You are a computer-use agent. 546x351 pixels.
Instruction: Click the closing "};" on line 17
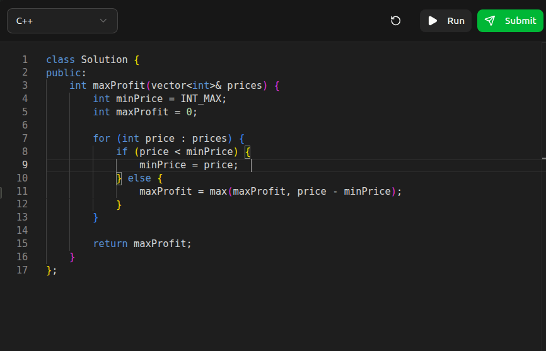[52, 270]
